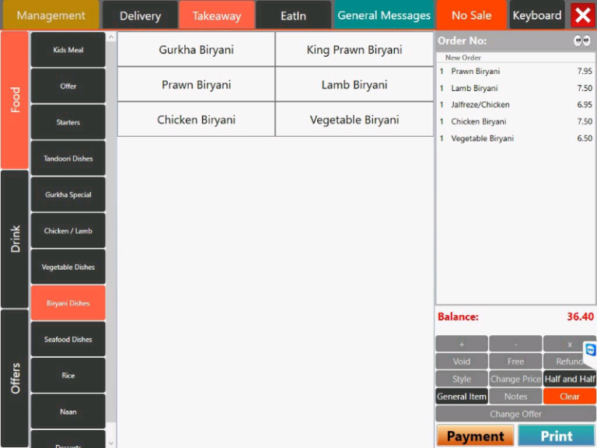This screenshot has width=597, height=448.
Task: Clear the current order
Action: pos(569,397)
